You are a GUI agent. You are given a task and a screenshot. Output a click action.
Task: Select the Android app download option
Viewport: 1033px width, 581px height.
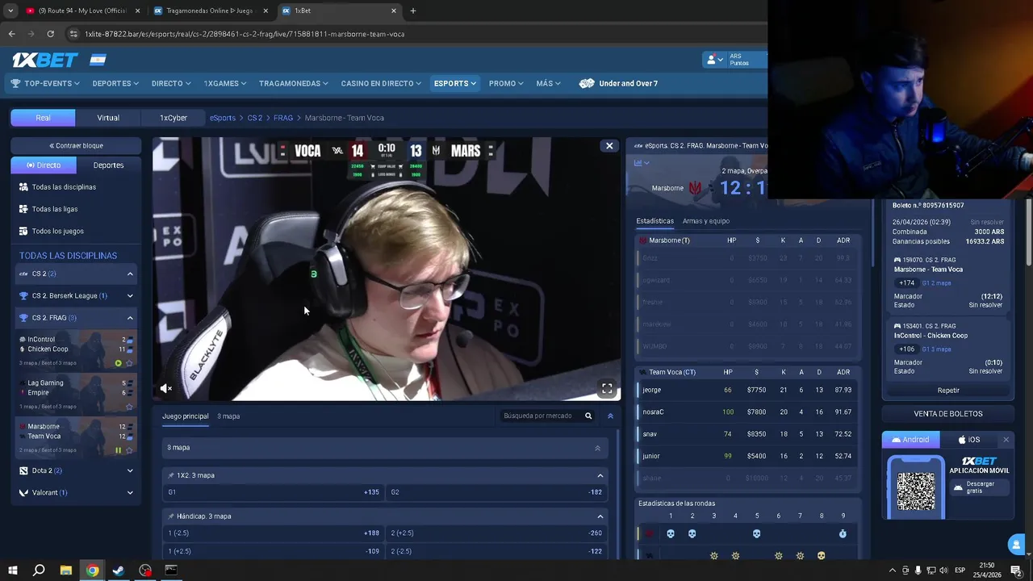(910, 440)
